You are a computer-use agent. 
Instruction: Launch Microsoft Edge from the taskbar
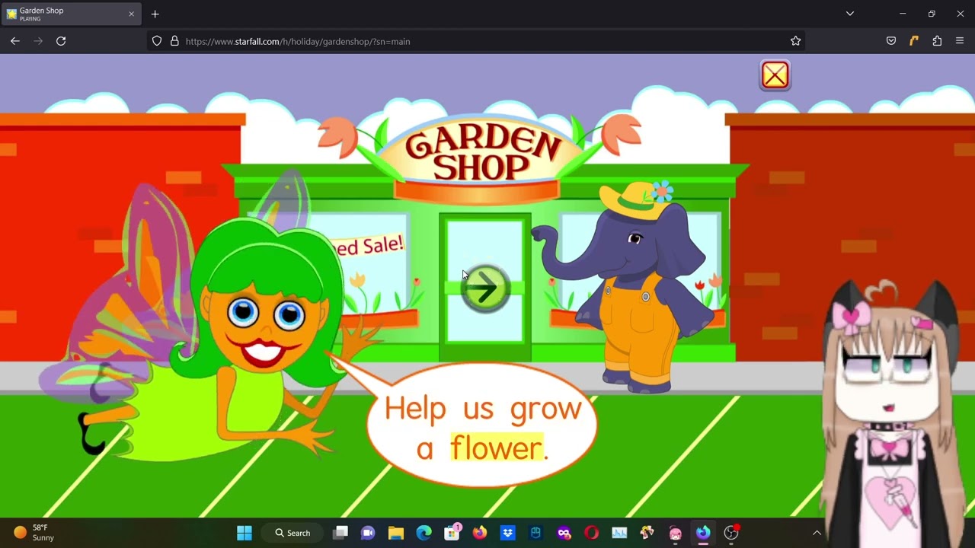pos(424,533)
